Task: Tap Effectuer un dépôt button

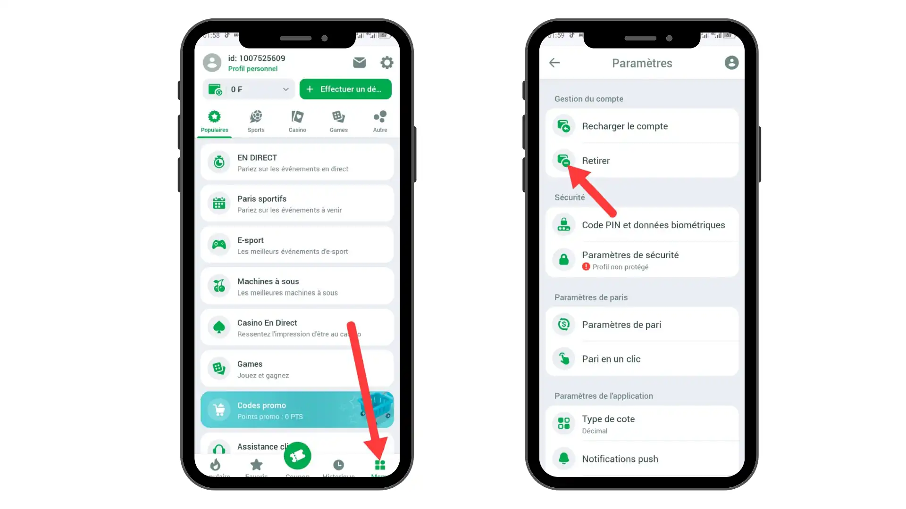Action: coord(345,89)
